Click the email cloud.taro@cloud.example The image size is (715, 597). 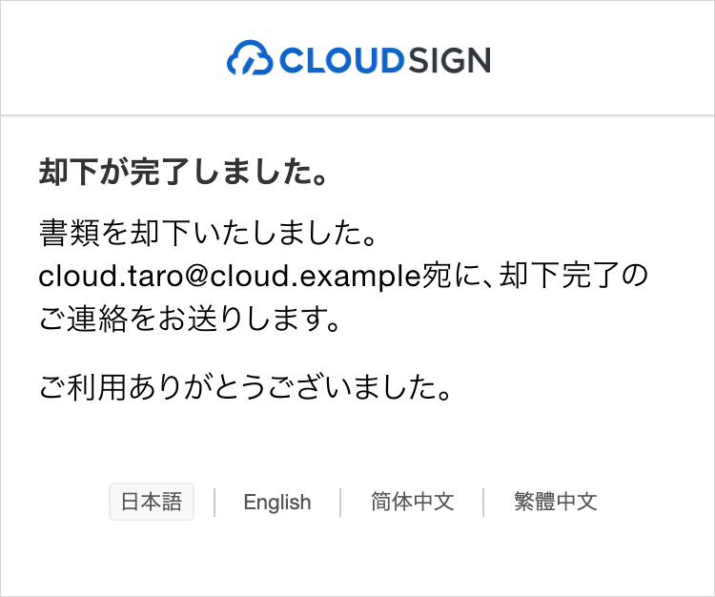point(230,277)
